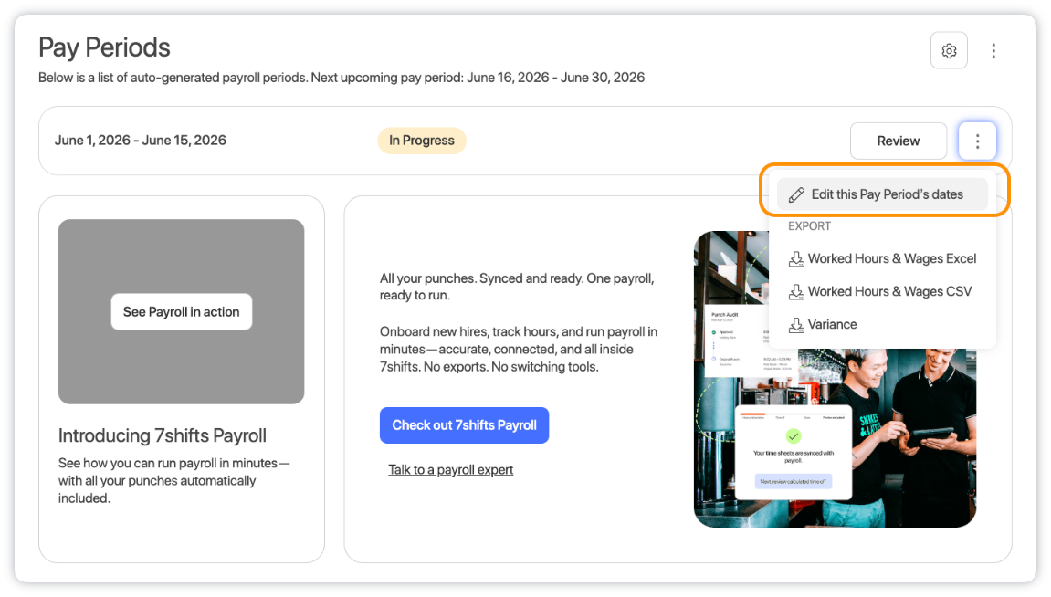Screen dimensions: 1051x597
Task: Export Worked Hours & Wages CSV
Action: click(x=881, y=291)
